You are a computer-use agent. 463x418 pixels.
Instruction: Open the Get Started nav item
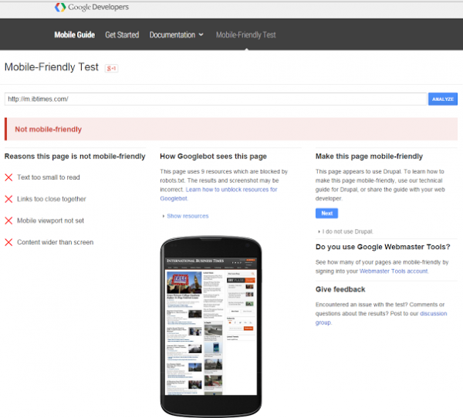122,35
